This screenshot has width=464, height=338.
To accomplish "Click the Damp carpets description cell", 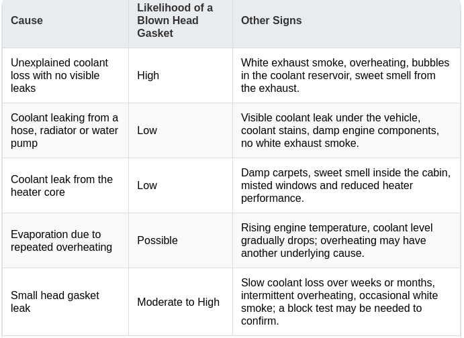I will point(346,185).
